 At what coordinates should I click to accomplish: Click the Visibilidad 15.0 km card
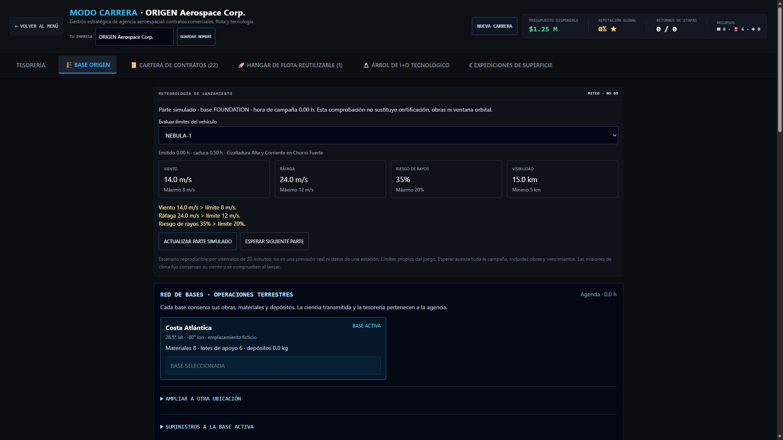pyautogui.click(x=562, y=179)
